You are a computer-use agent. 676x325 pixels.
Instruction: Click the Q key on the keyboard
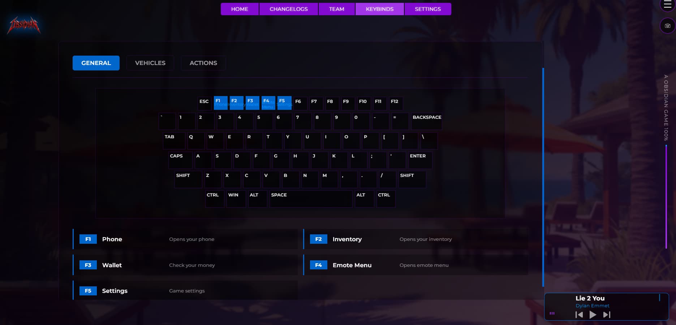(196, 140)
